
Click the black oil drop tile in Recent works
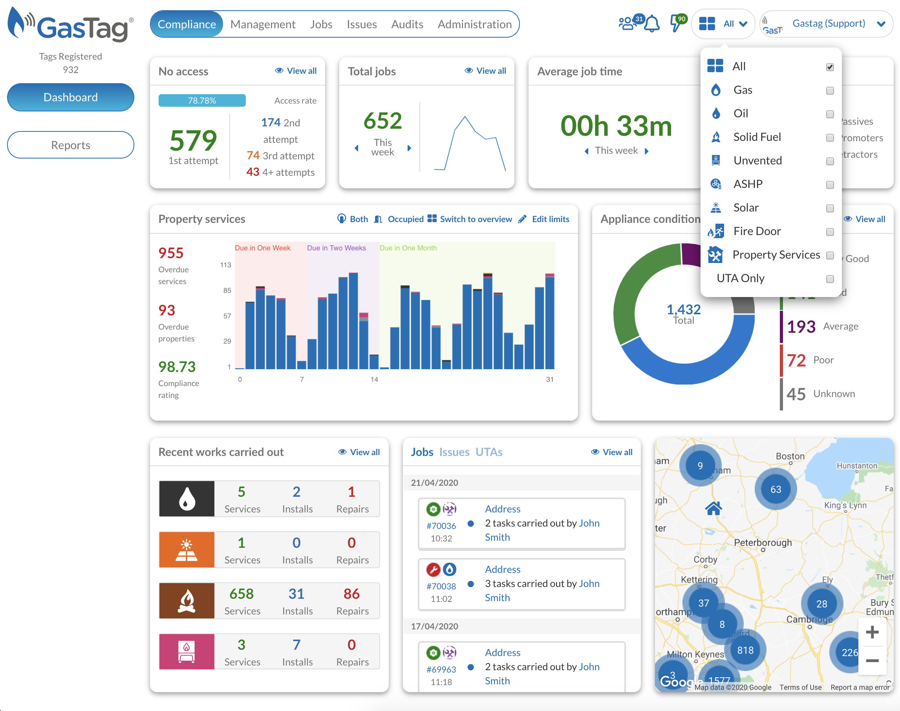point(187,498)
